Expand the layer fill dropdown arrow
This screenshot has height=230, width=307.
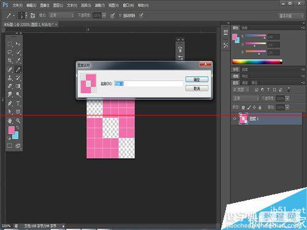pos(287,107)
